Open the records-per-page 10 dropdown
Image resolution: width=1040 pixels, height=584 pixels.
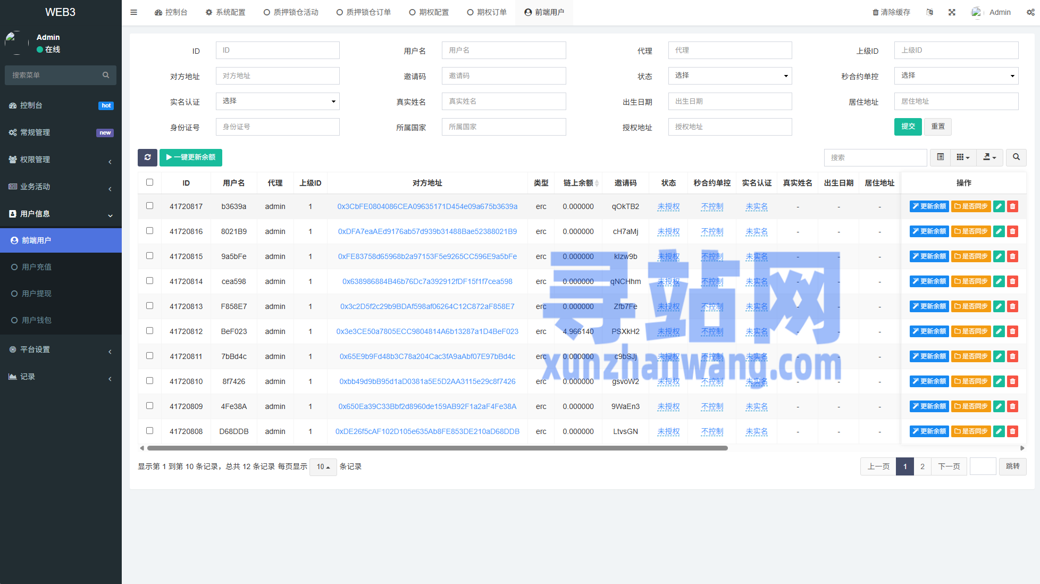pos(323,466)
